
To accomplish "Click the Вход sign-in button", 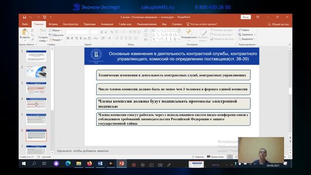I will 245,17.
